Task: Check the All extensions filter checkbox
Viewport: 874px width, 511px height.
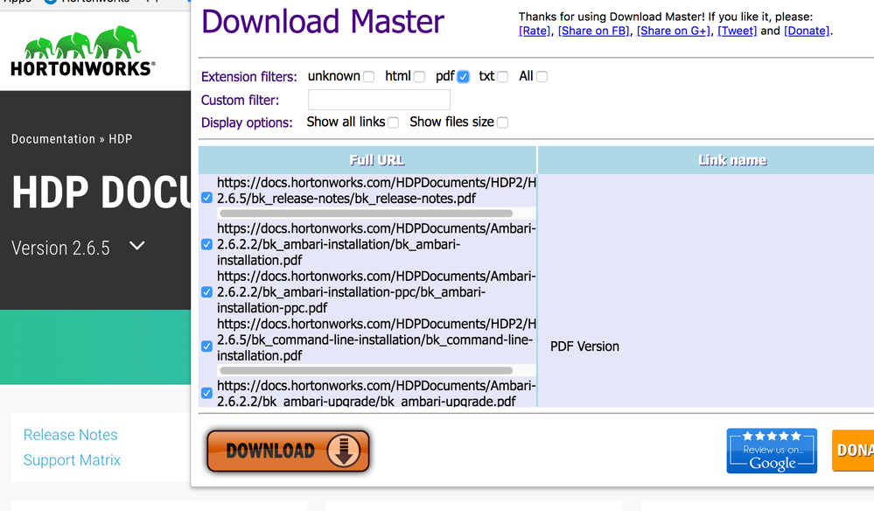Action: coord(542,77)
